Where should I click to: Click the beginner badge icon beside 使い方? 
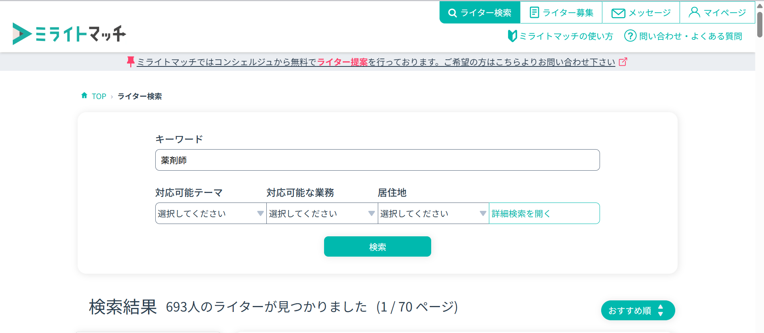(512, 36)
